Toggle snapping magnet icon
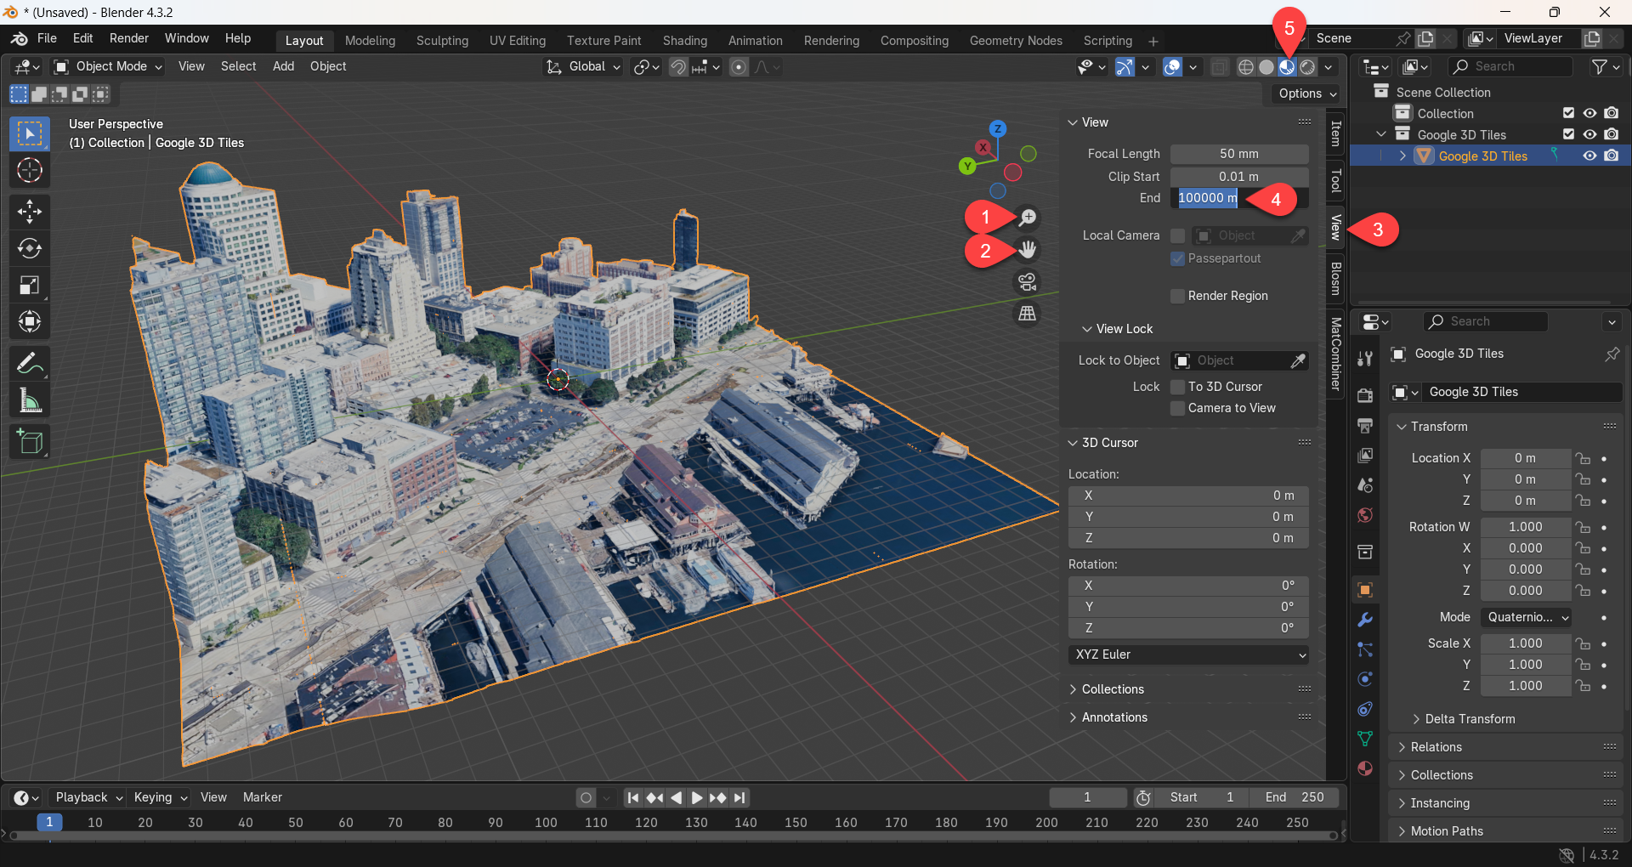 tap(678, 67)
